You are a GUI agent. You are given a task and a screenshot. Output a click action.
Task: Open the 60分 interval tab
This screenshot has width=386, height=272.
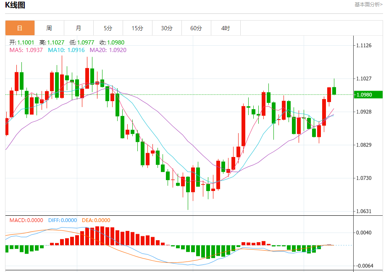point(196,28)
